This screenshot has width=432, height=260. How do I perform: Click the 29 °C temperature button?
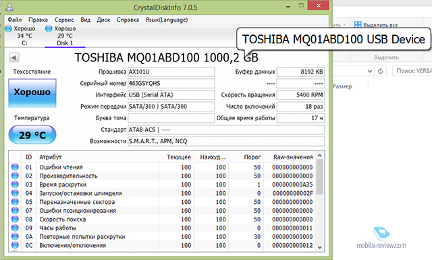[x=32, y=135]
